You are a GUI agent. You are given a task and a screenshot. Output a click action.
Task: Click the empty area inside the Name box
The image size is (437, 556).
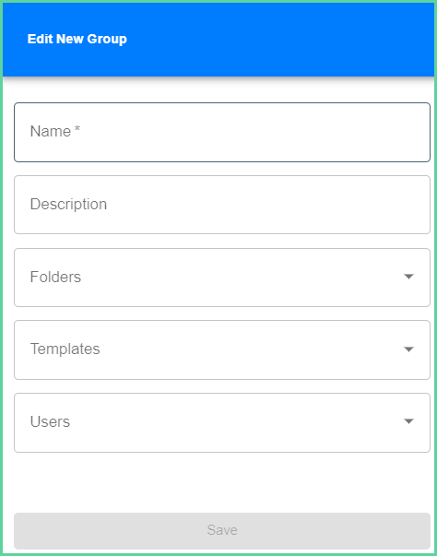click(254, 132)
